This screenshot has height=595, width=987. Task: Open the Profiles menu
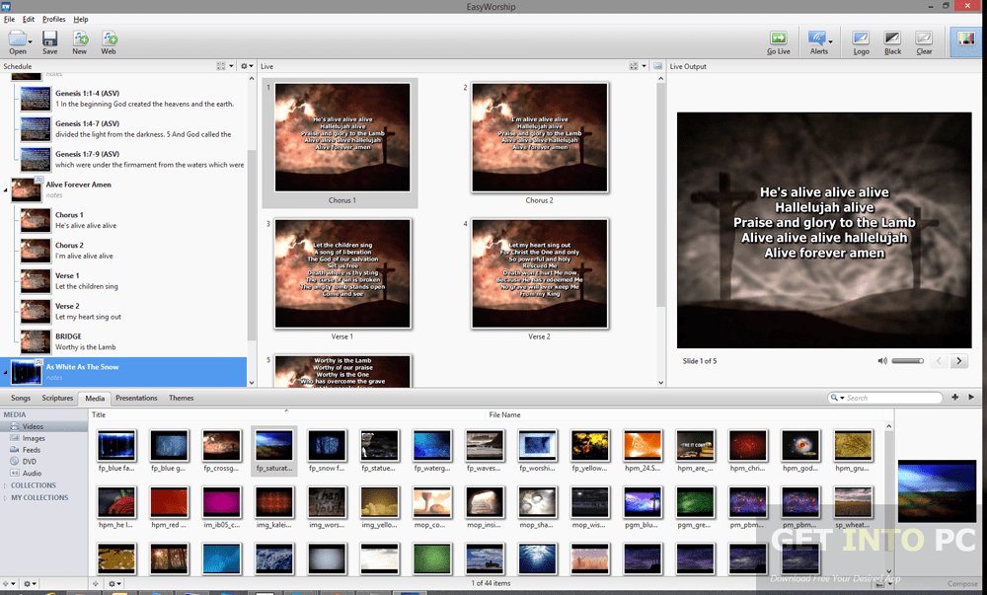pos(53,19)
